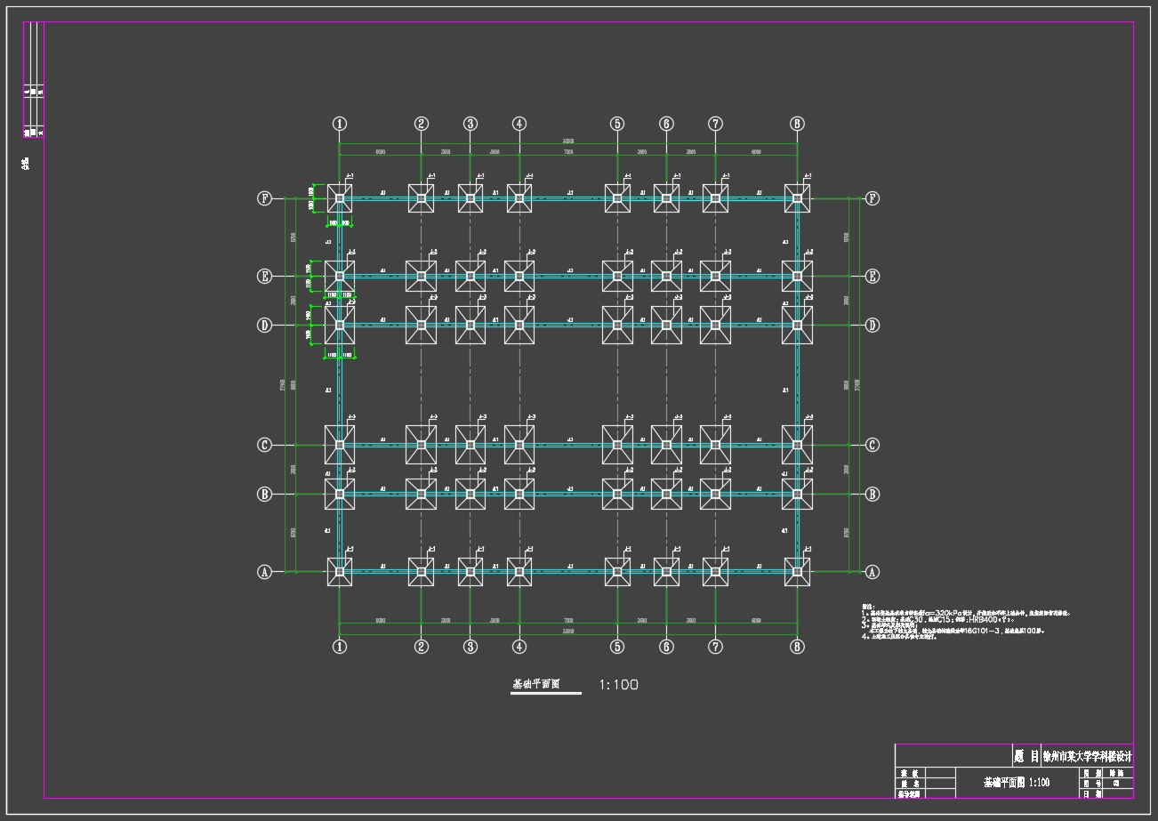Select axis bubble 3 above the plan
This screenshot has width=1158, height=821.
470,124
